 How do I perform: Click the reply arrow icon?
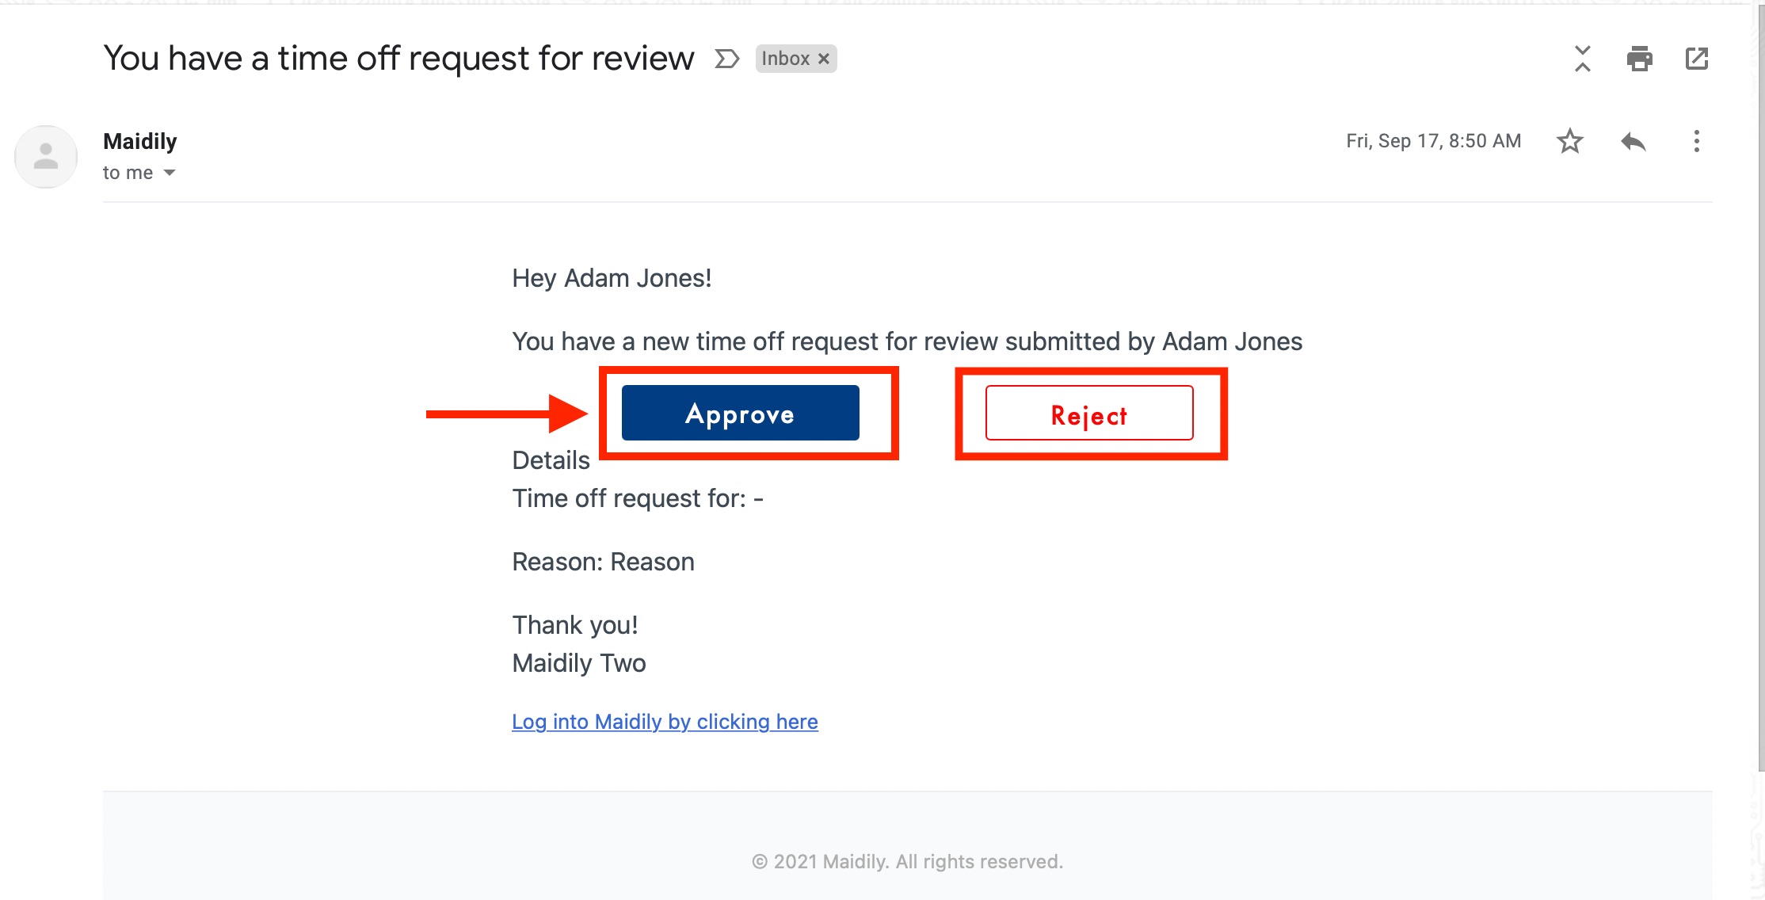[1633, 142]
